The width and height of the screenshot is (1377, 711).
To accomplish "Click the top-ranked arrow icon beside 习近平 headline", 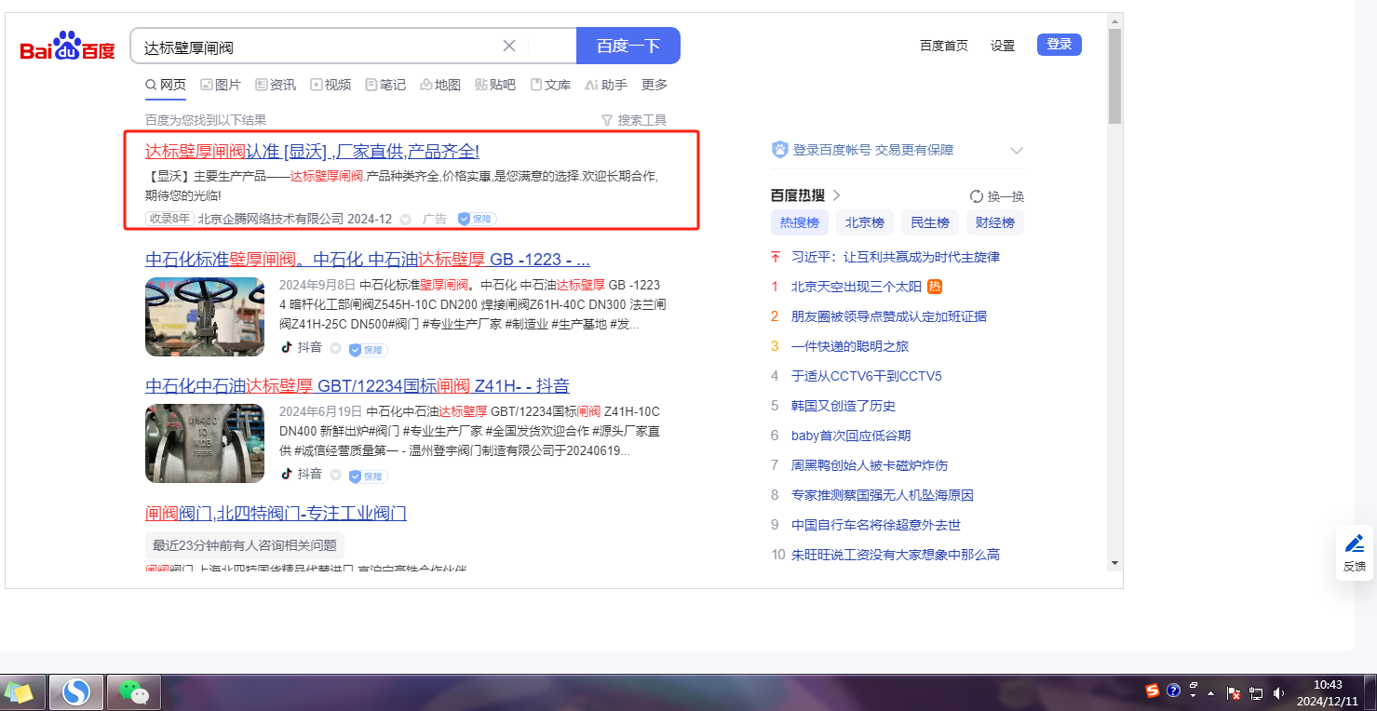I will pos(775,257).
